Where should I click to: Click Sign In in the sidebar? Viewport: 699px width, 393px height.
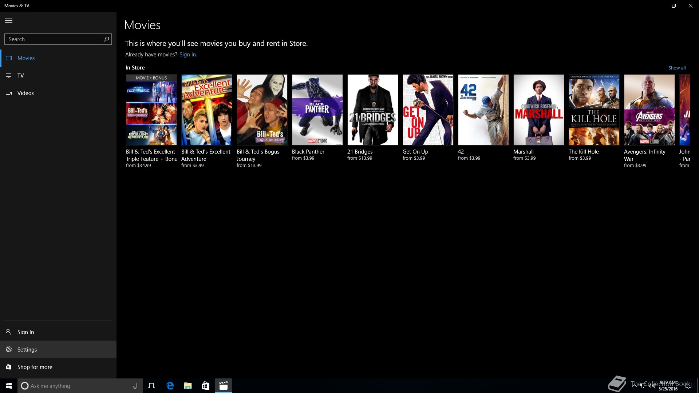pyautogui.click(x=58, y=332)
